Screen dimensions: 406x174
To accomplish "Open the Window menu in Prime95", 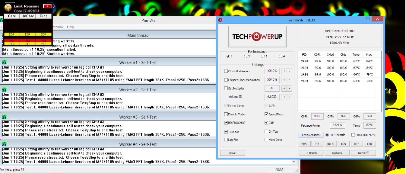I will [58, 27].
